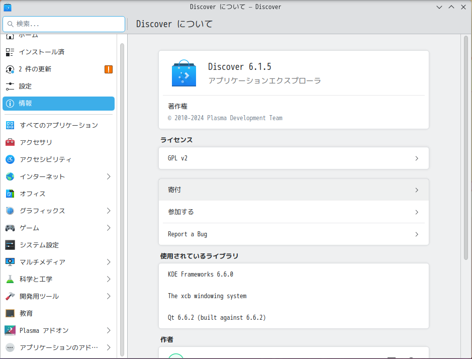
Task: Click the settings sliders icon (設定)
Action: click(10, 86)
